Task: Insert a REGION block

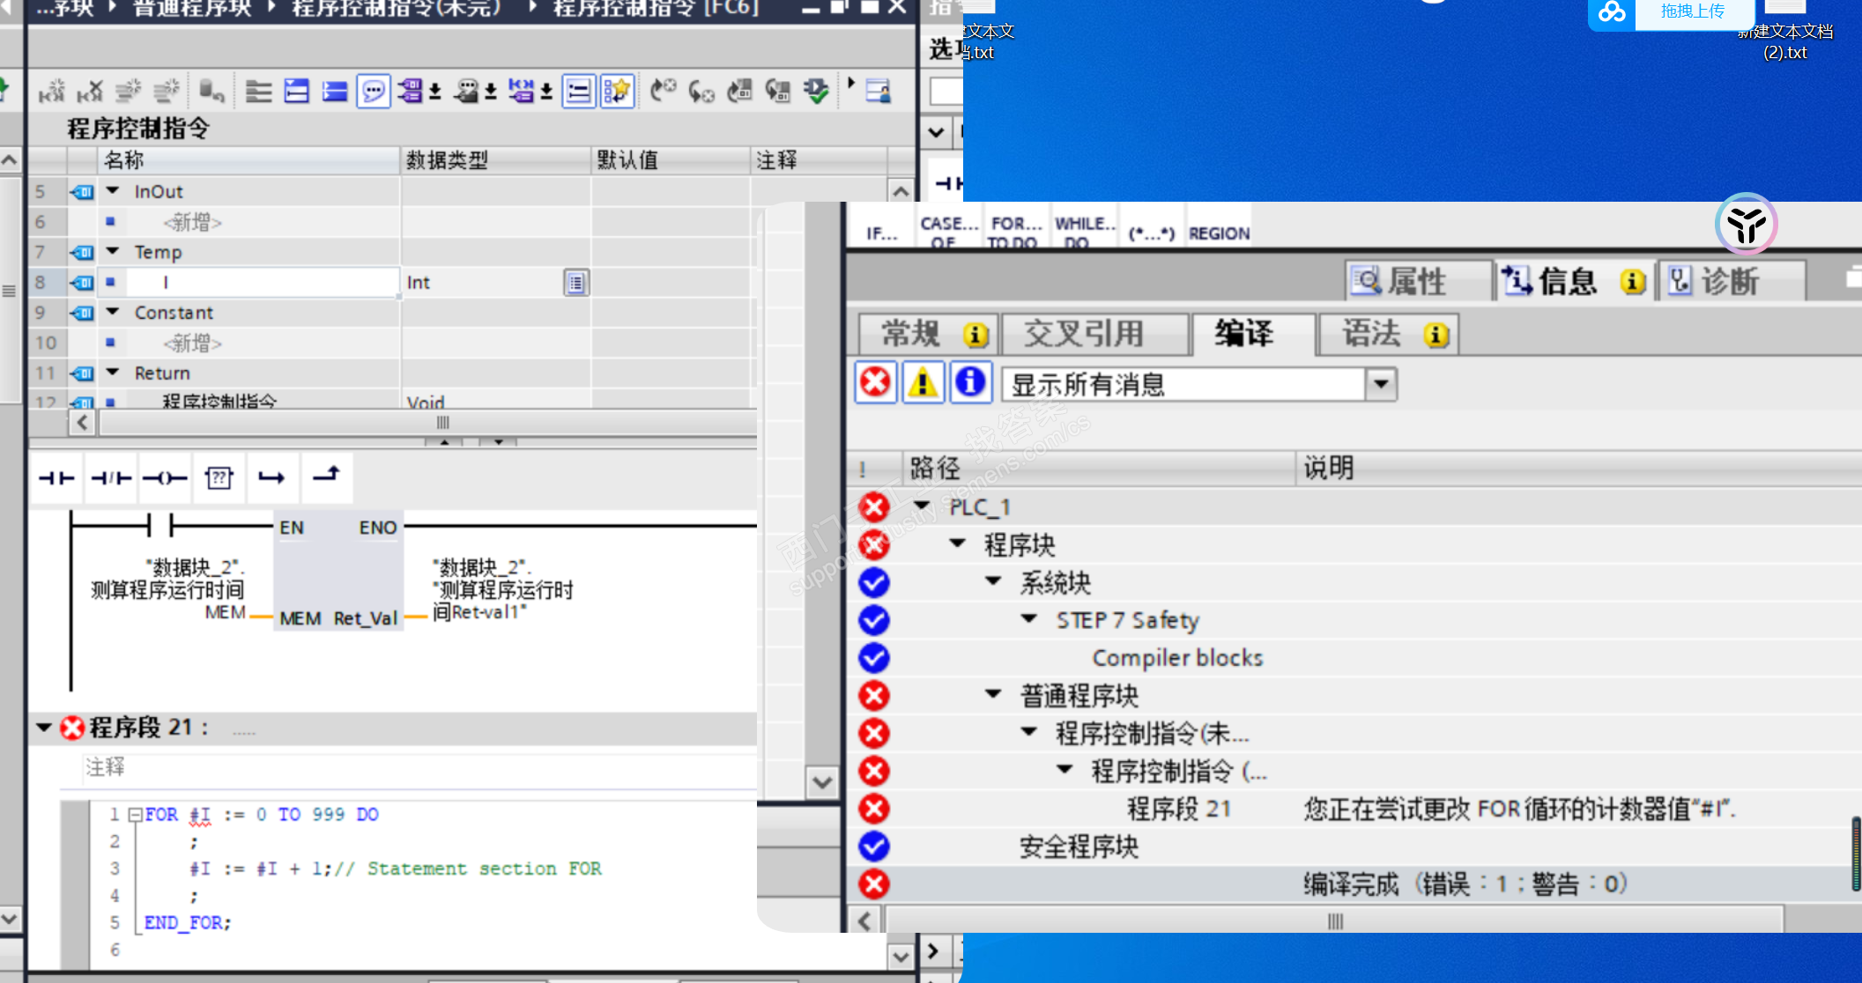Action: coord(1219,233)
